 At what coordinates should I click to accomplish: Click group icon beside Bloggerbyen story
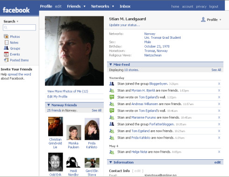click(x=112, y=84)
